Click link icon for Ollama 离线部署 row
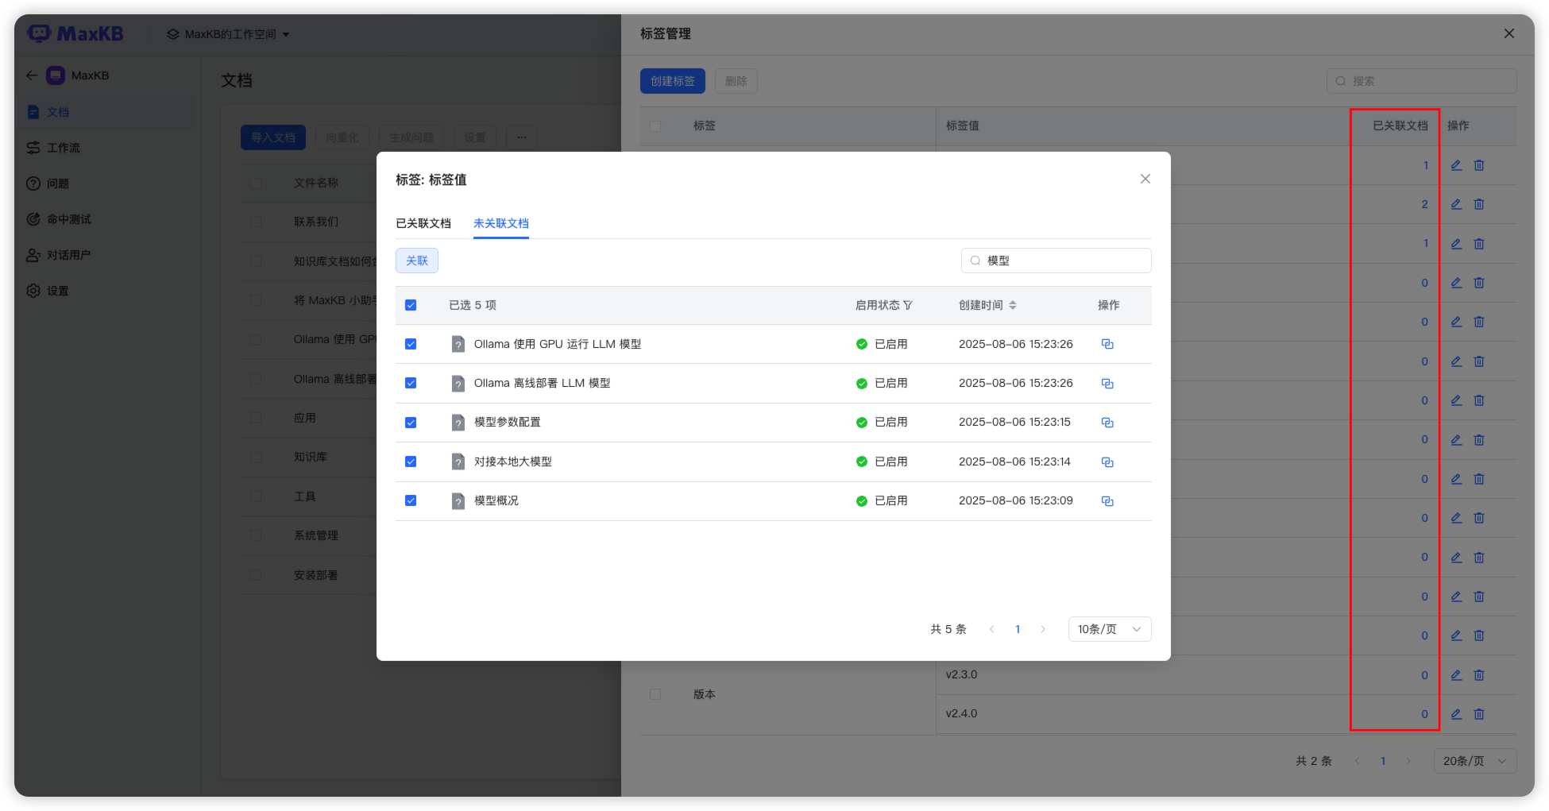This screenshot has width=1549, height=811. click(1107, 384)
